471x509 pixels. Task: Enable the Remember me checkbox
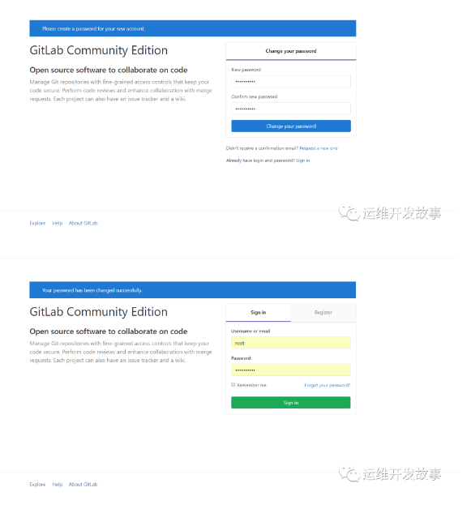(233, 385)
